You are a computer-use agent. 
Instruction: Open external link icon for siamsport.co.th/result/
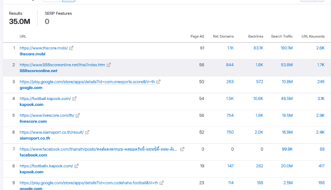pyautogui.click(x=87, y=132)
